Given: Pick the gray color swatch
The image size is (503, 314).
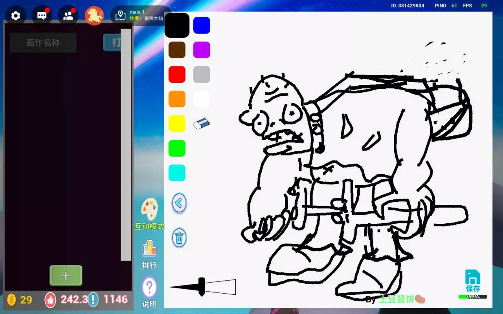Looking at the screenshot, I should click(x=202, y=75).
